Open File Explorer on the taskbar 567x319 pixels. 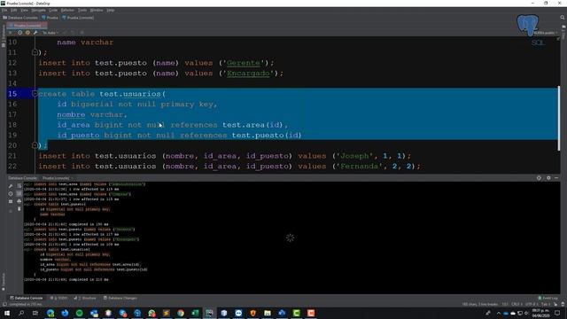[x=268, y=313]
